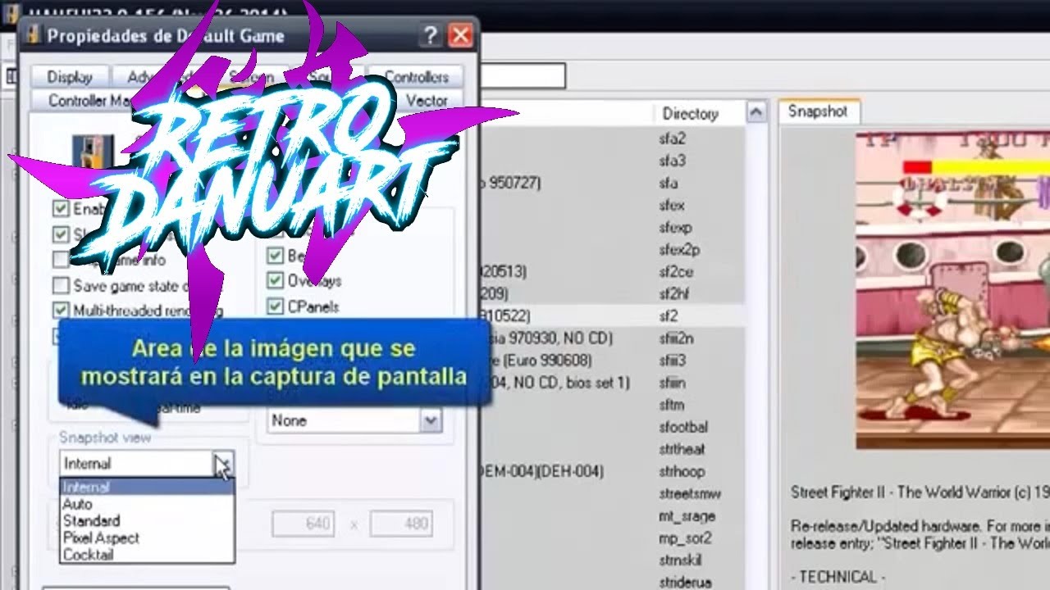This screenshot has height=590, width=1050.
Task: Toggle the game info checkbox
Action: [61, 260]
